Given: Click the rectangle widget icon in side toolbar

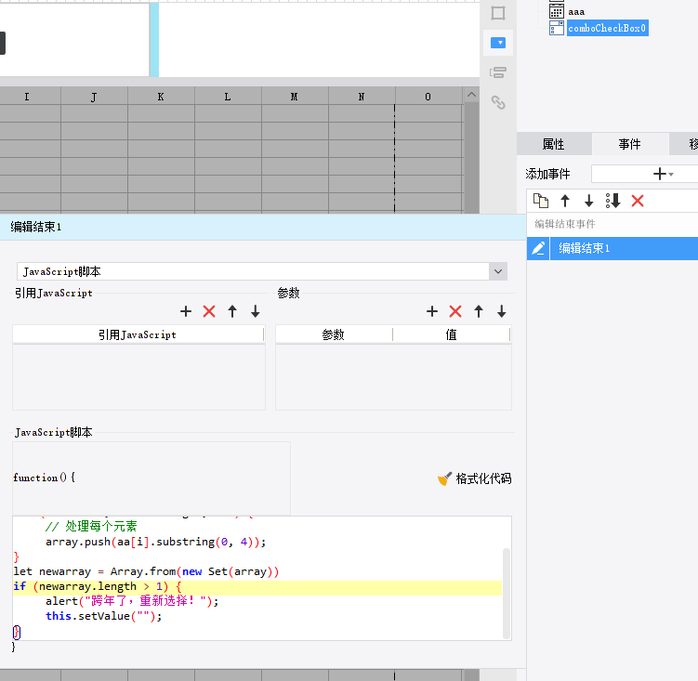Looking at the screenshot, I should tap(497, 13).
